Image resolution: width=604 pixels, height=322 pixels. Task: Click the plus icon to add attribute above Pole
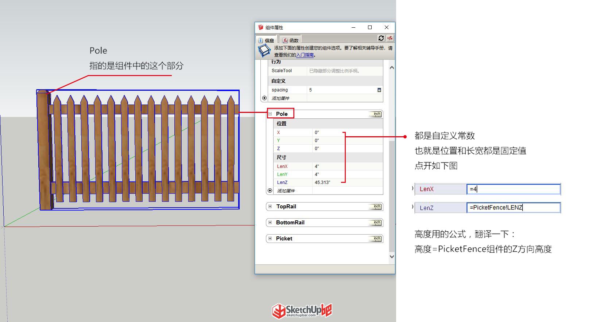(x=264, y=98)
